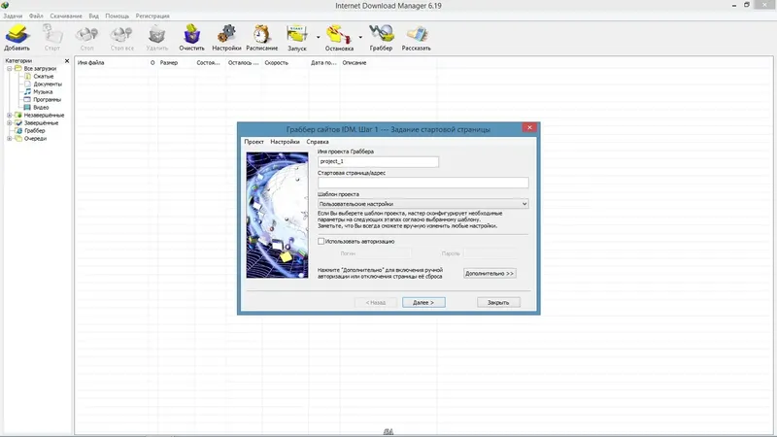Open the Шаблон проекта combo box
This screenshot has height=437, width=777.
tap(422, 204)
